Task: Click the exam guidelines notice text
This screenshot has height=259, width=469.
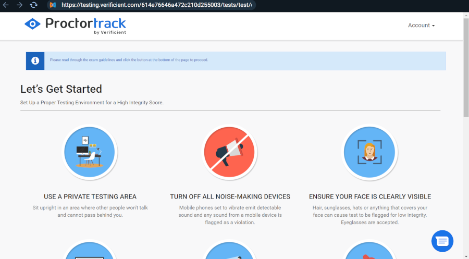Action: click(x=129, y=60)
